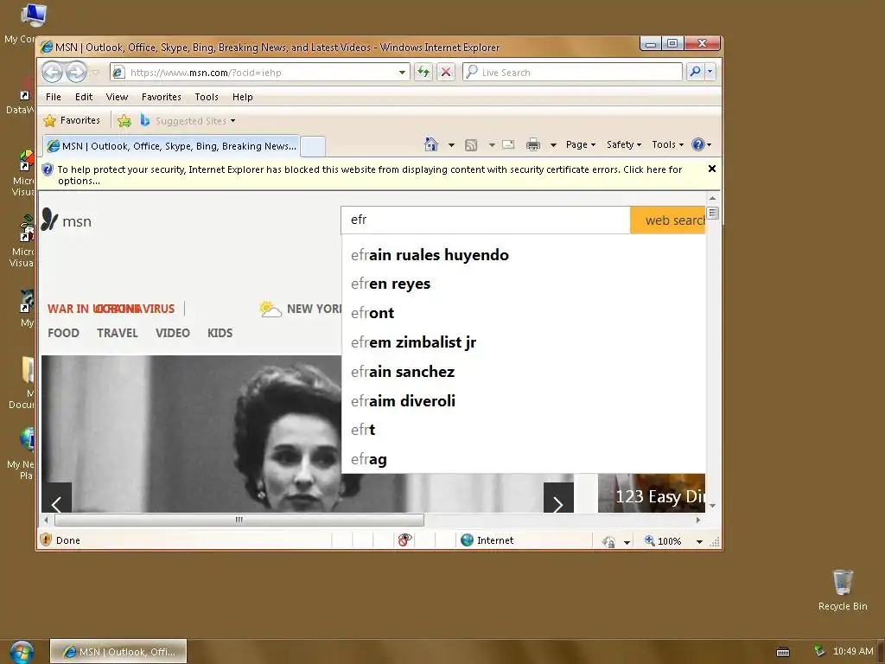This screenshot has height=664, width=885.
Task: Open the Favorites star button
Action: click(x=72, y=120)
